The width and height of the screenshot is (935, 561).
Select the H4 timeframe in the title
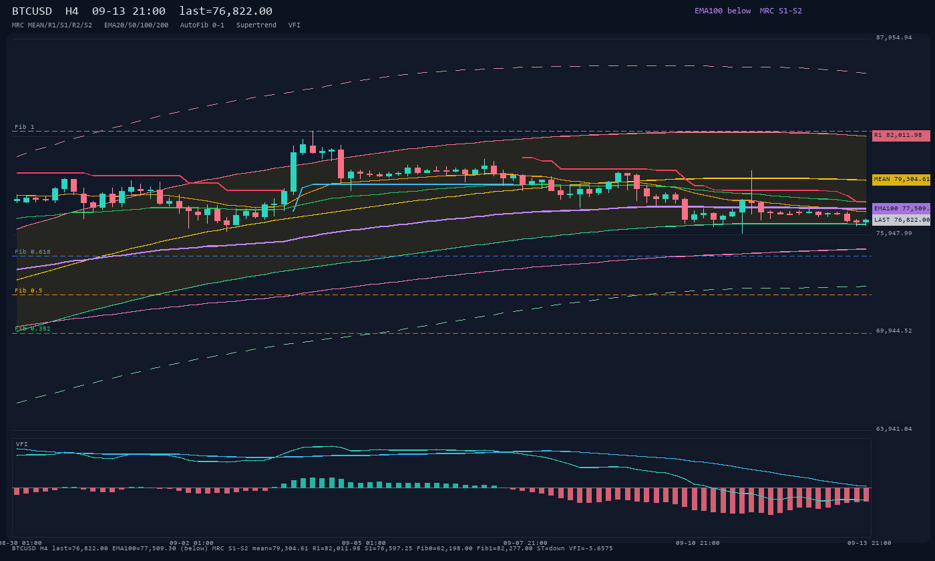pyautogui.click(x=72, y=11)
